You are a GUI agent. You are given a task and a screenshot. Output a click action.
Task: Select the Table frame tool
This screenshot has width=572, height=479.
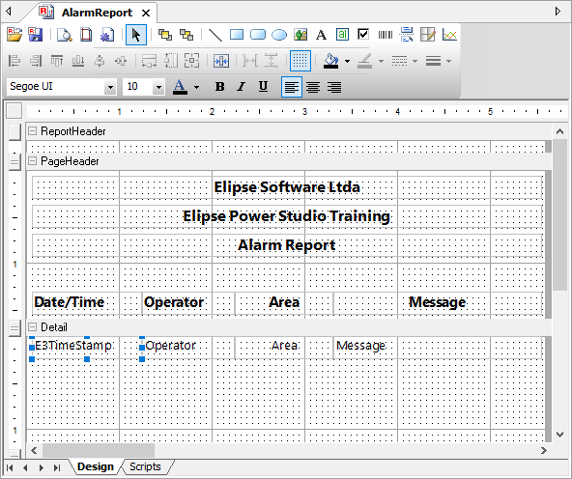tap(427, 35)
